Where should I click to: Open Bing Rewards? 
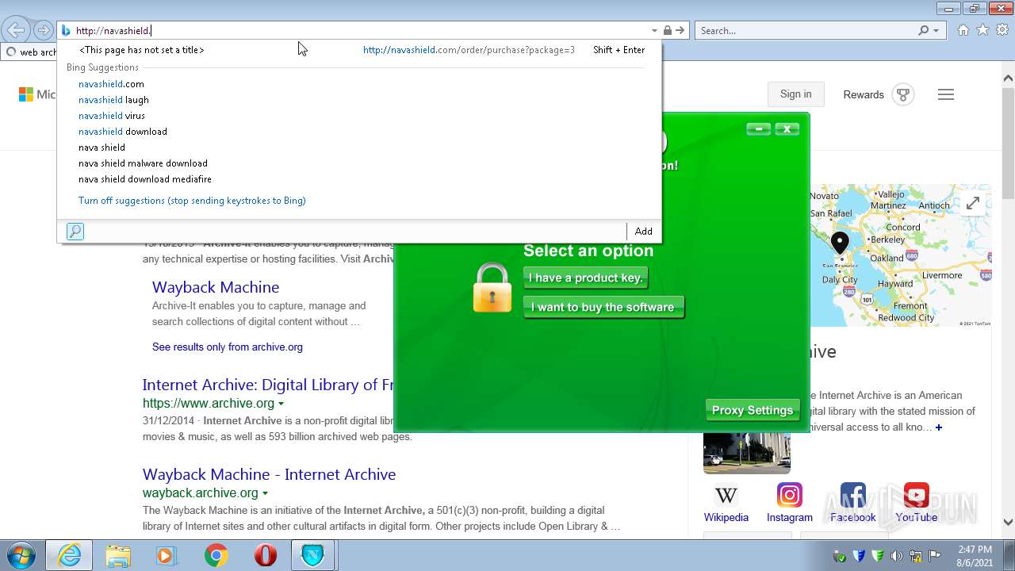(864, 94)
